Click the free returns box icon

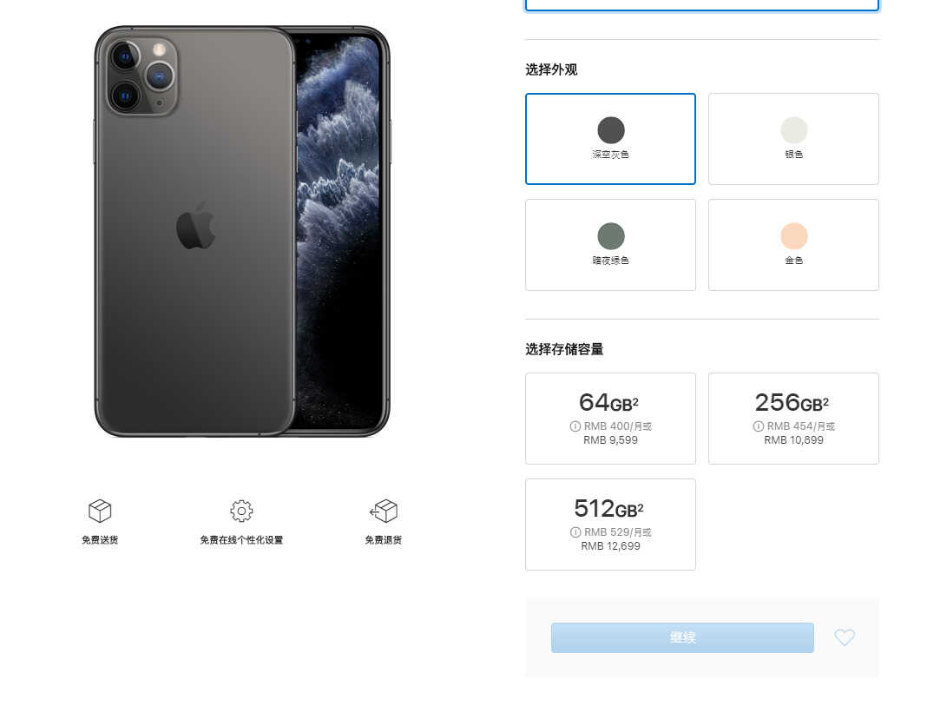[x=384, y=511]
